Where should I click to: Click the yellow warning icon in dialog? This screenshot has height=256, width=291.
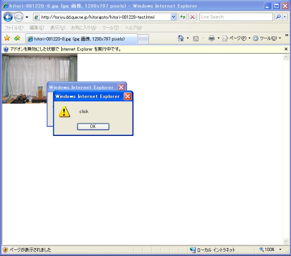pos(64,112)
